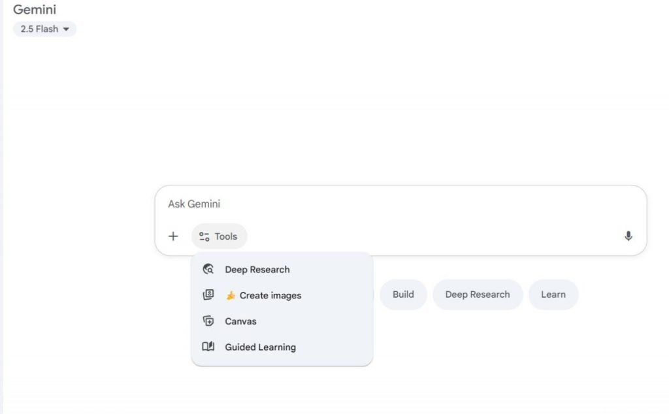
Task: Click the arrow next to 2.5 Flash
Action: coord(65,29)
